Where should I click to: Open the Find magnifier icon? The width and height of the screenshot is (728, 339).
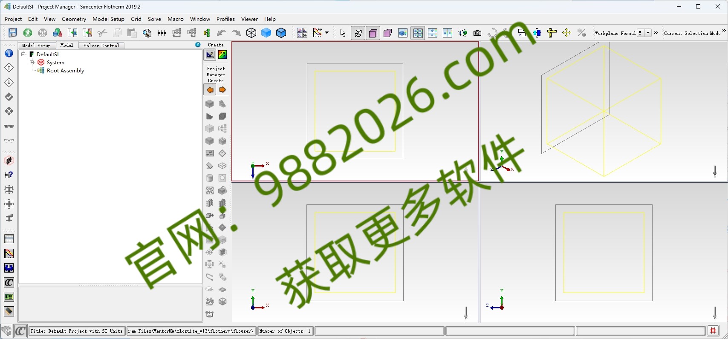[x=147, y=33]
